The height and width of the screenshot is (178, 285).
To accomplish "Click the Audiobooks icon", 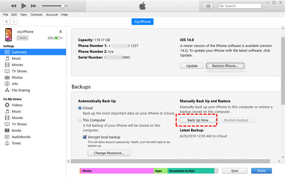I will pyautogui.click(x=7, y=137).
